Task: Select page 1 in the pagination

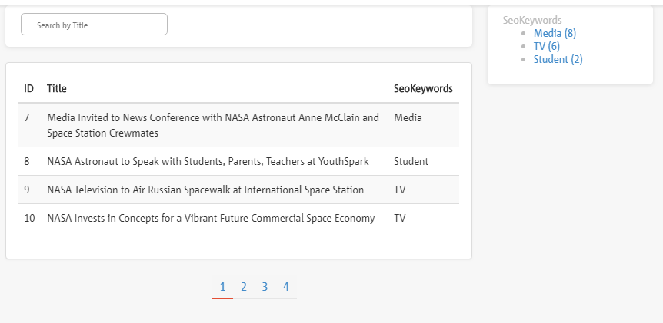Action: tap(222, 287)
